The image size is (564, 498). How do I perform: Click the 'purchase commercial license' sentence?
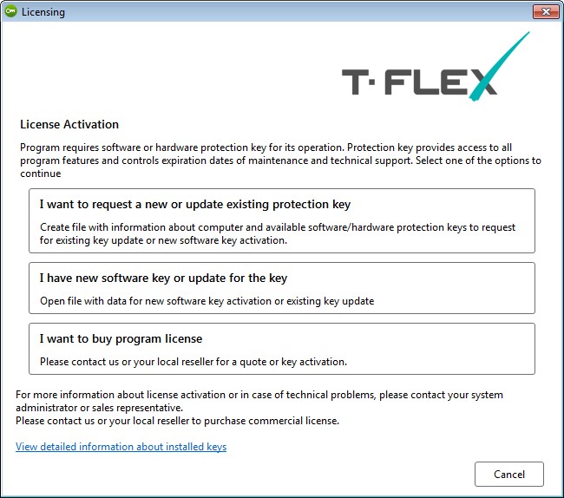pyautogui.click(x=177, y=421)
